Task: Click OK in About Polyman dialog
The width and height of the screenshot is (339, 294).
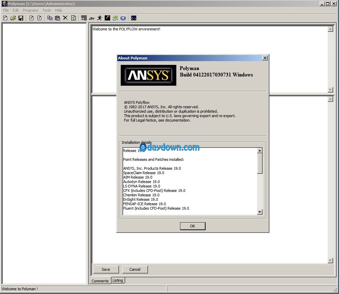Action: (x=193, y=226)
